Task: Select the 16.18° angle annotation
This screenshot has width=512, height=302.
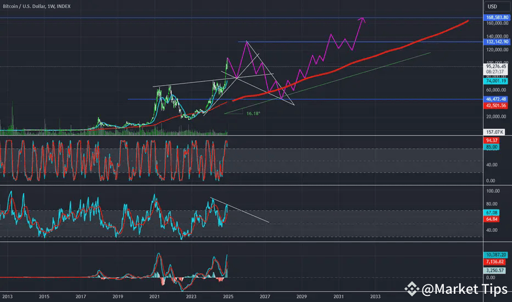Action: pos(253,114)
